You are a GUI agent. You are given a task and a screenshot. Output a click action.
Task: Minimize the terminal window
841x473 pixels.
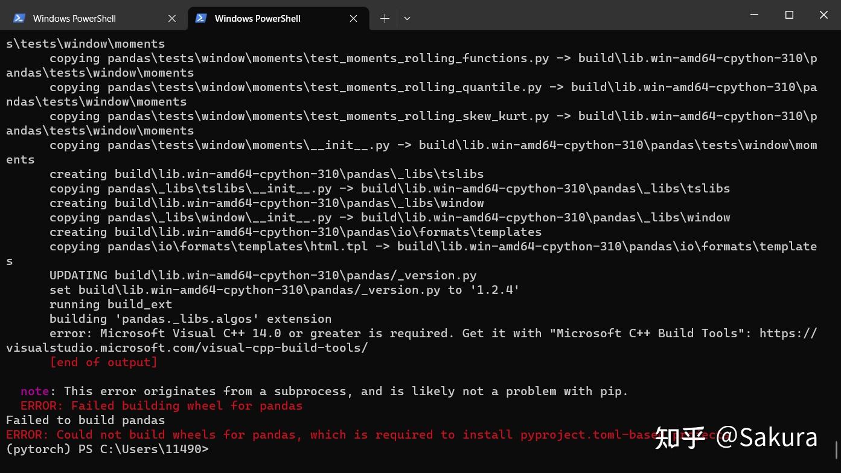tap(752, 15)
